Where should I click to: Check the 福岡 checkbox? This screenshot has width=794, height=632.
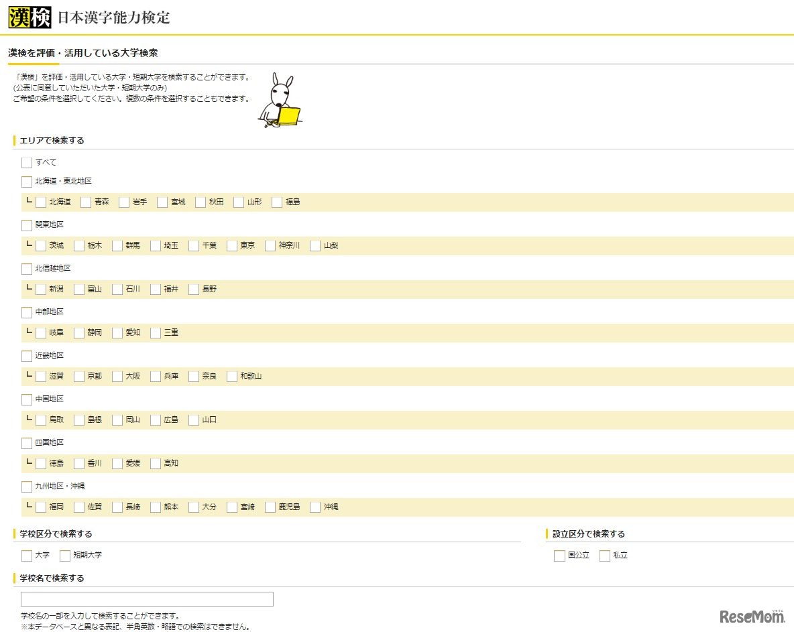point(41,507)
